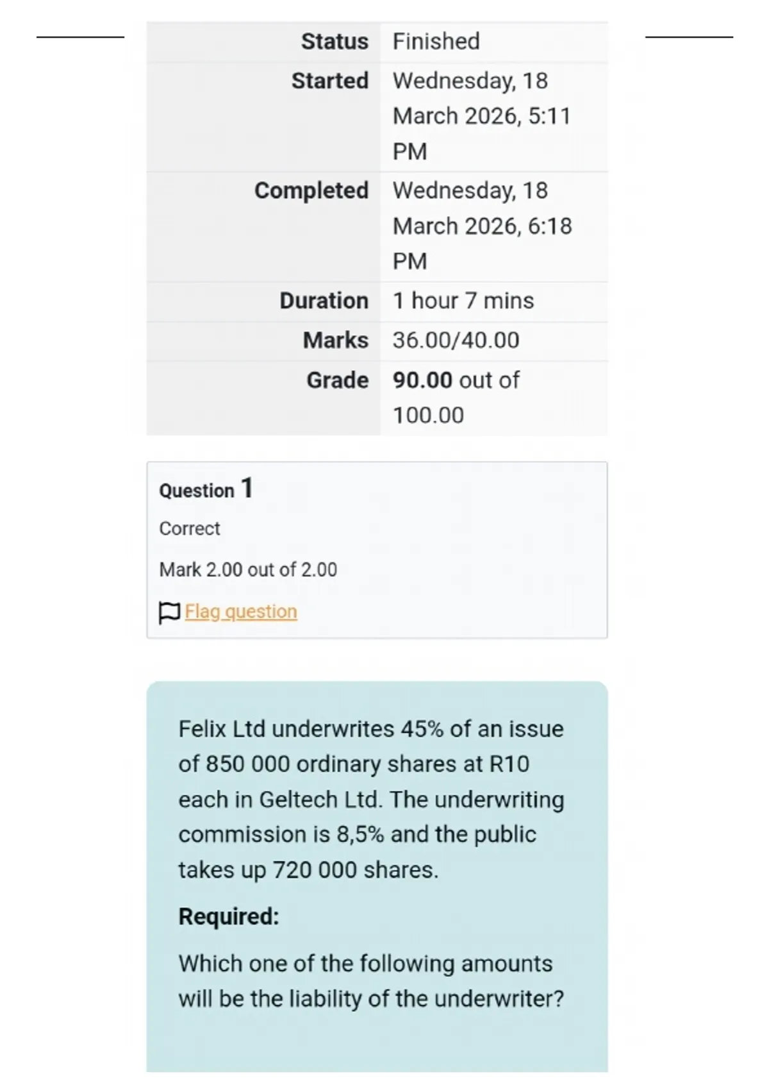The height and width of the screenshot is (1090, 769).
Task: Click the Marks 36.00/40.00 value
Action: coord(456,340)
